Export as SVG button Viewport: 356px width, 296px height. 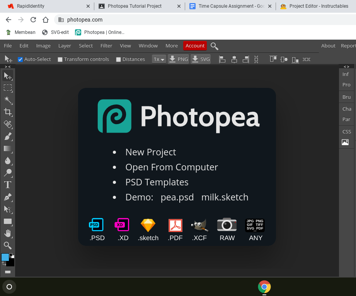[201, 59]
